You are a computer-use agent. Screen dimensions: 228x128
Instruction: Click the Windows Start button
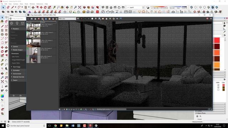click(3, 126)
